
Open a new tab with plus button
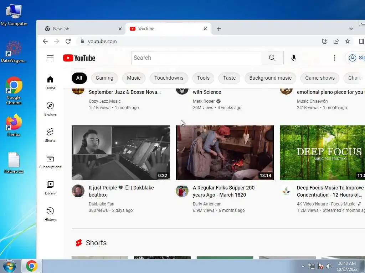tap(219, 29)
